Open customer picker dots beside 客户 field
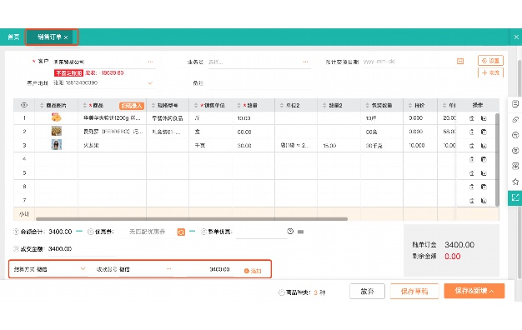The width and height of the screenshot is (522, 330). point(150,62)
